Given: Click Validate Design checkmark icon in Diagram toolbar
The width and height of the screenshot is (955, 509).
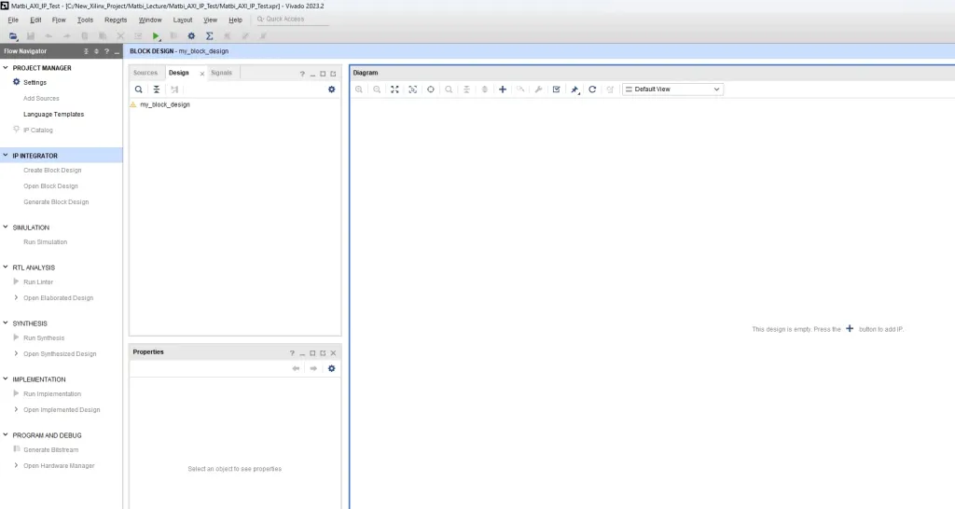Looking at the screenshot, I should [556, 89].
